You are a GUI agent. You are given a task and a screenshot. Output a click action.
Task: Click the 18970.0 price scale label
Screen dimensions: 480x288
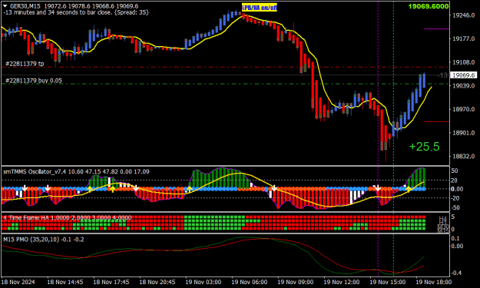click(463, 109)
